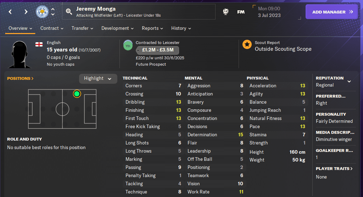Open the Highlight dropdown
The image size is (363, 197).
pyautogui.click(x=98, y=78)
